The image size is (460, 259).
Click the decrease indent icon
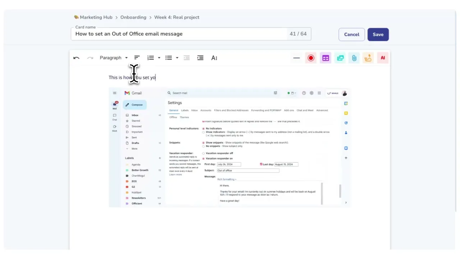[x=187, y=58]
